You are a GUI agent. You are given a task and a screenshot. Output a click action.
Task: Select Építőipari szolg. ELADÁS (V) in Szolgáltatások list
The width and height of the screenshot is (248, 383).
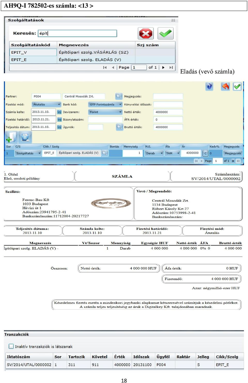tap(90, 60)
